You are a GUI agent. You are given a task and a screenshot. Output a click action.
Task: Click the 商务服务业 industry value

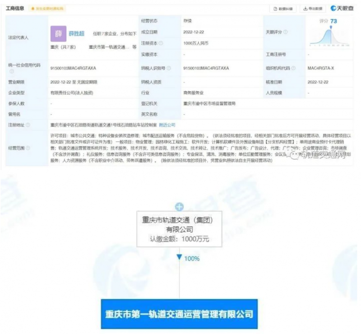194,93
